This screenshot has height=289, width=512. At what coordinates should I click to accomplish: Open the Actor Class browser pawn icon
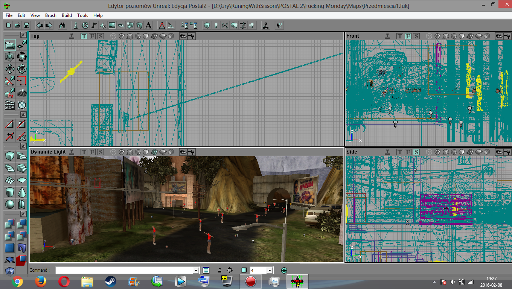tap(76, 25)
